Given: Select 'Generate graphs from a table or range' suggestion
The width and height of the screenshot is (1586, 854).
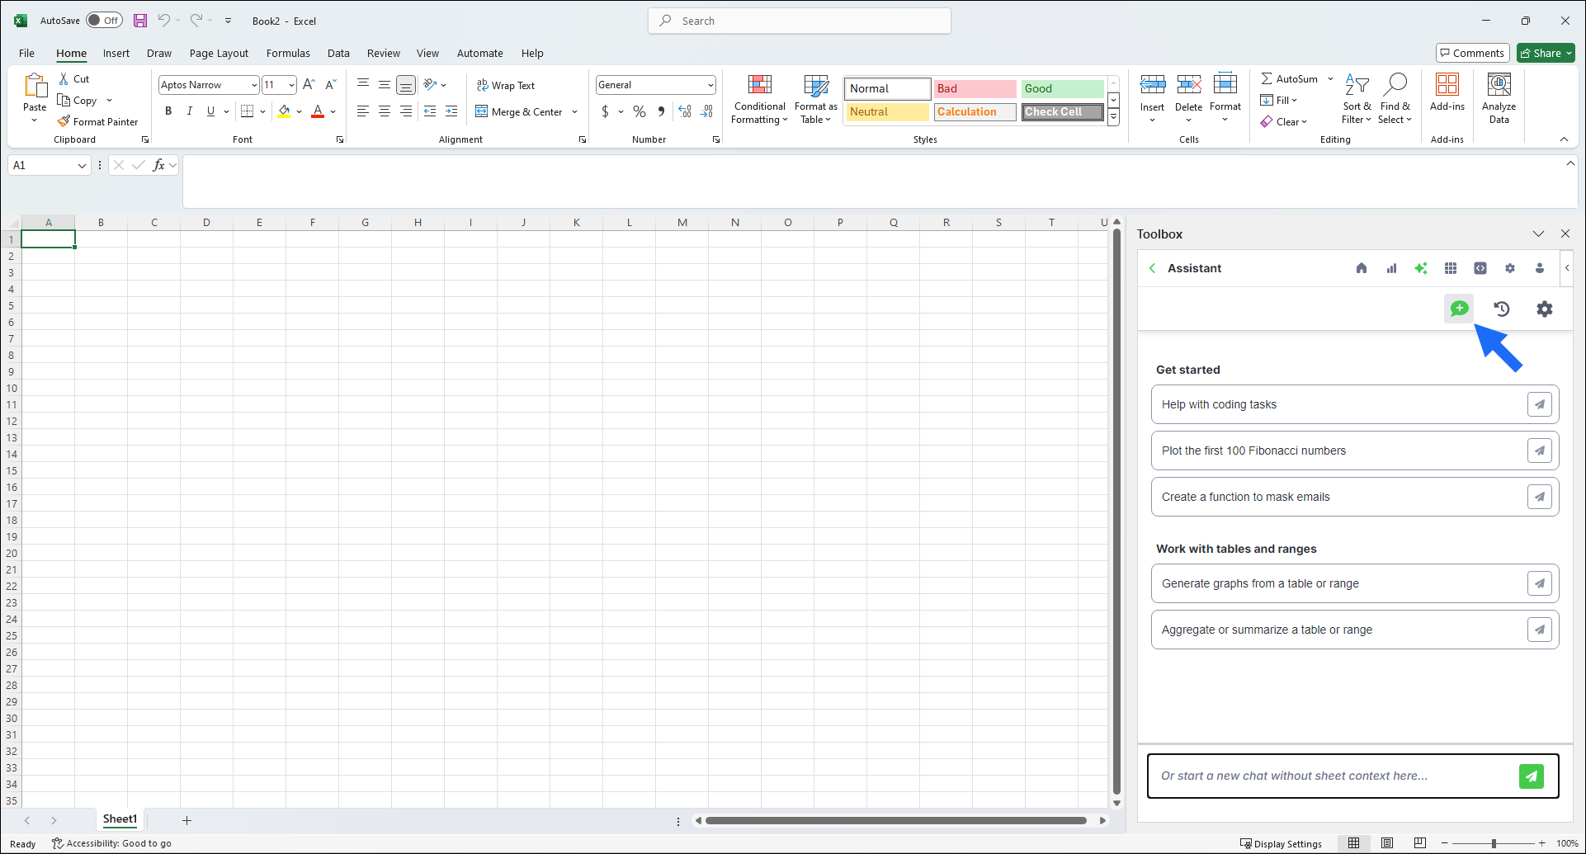Looking at the screenshot, I should 1355,583.
